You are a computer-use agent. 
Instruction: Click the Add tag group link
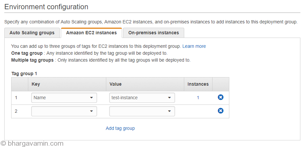point(120,128)
